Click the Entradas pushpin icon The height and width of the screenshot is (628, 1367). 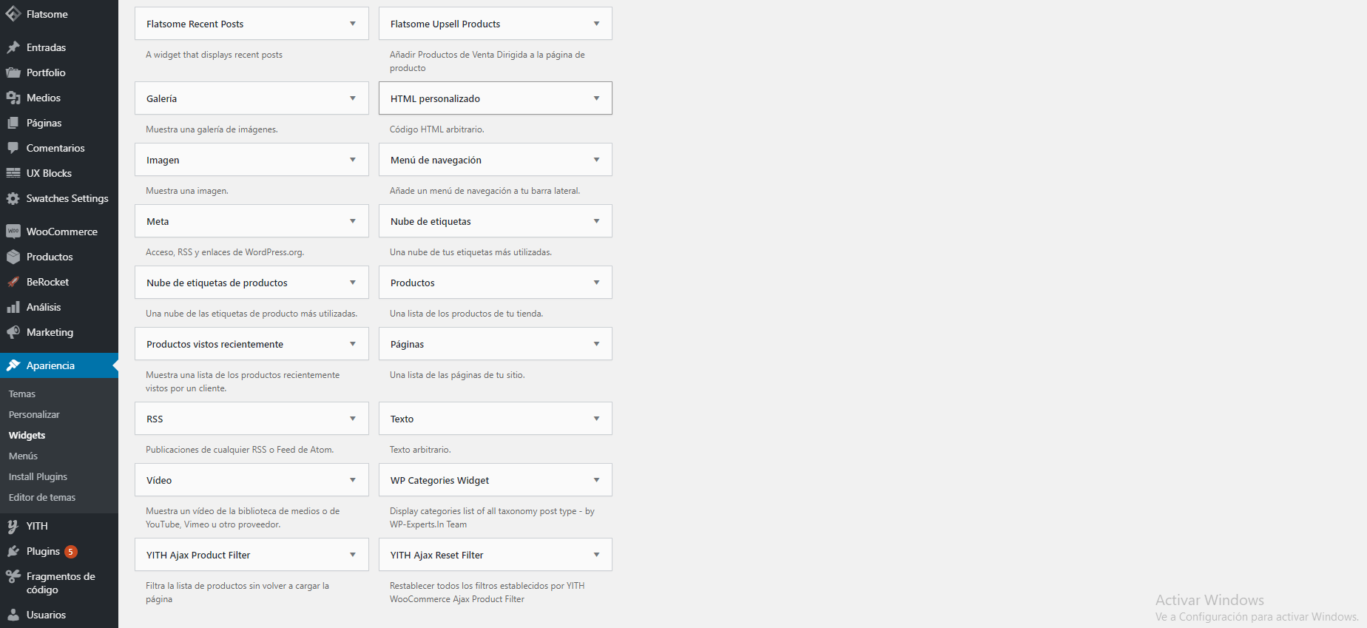pyautogui.click(x=13, y=47)
